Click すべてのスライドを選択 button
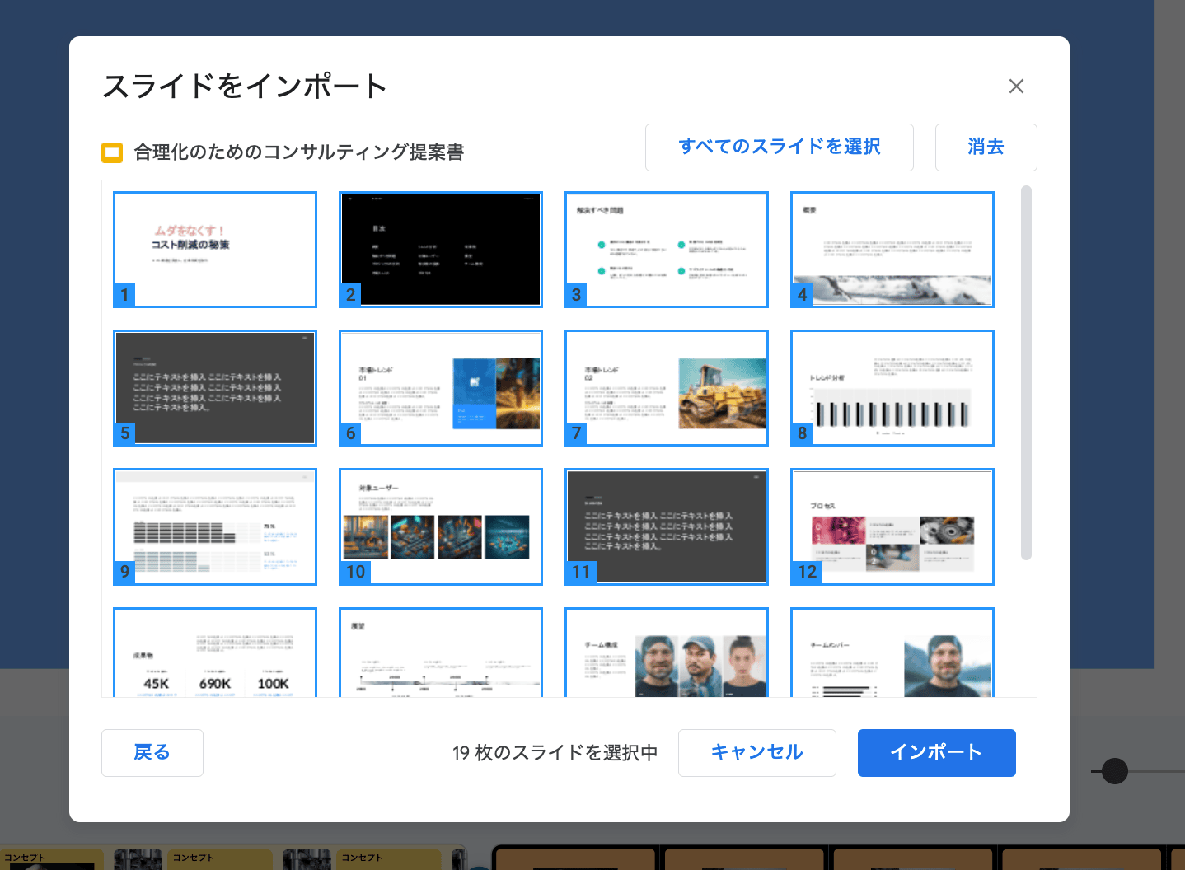This screenshot has height=870, width=1185. [x=779, y=147]
